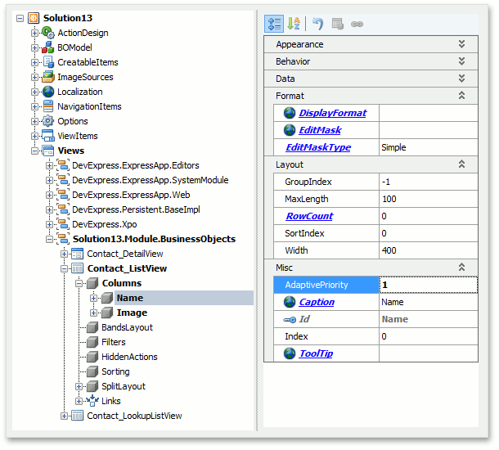The height and width of the screenshot is (450, 499).
Task: Expand the ActionDesign tree node
Action: (x=34, y=33)
